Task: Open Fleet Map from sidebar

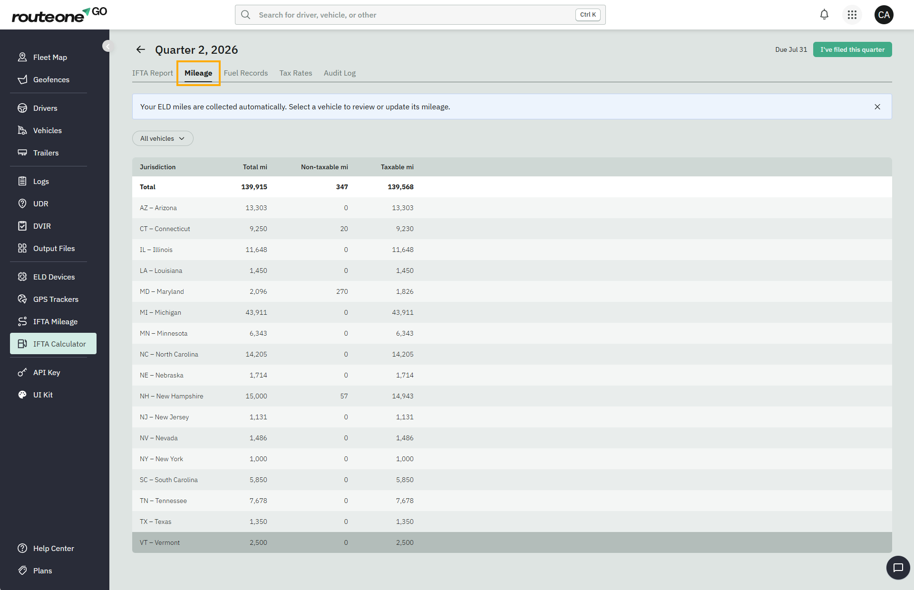Action: (53, 57)
